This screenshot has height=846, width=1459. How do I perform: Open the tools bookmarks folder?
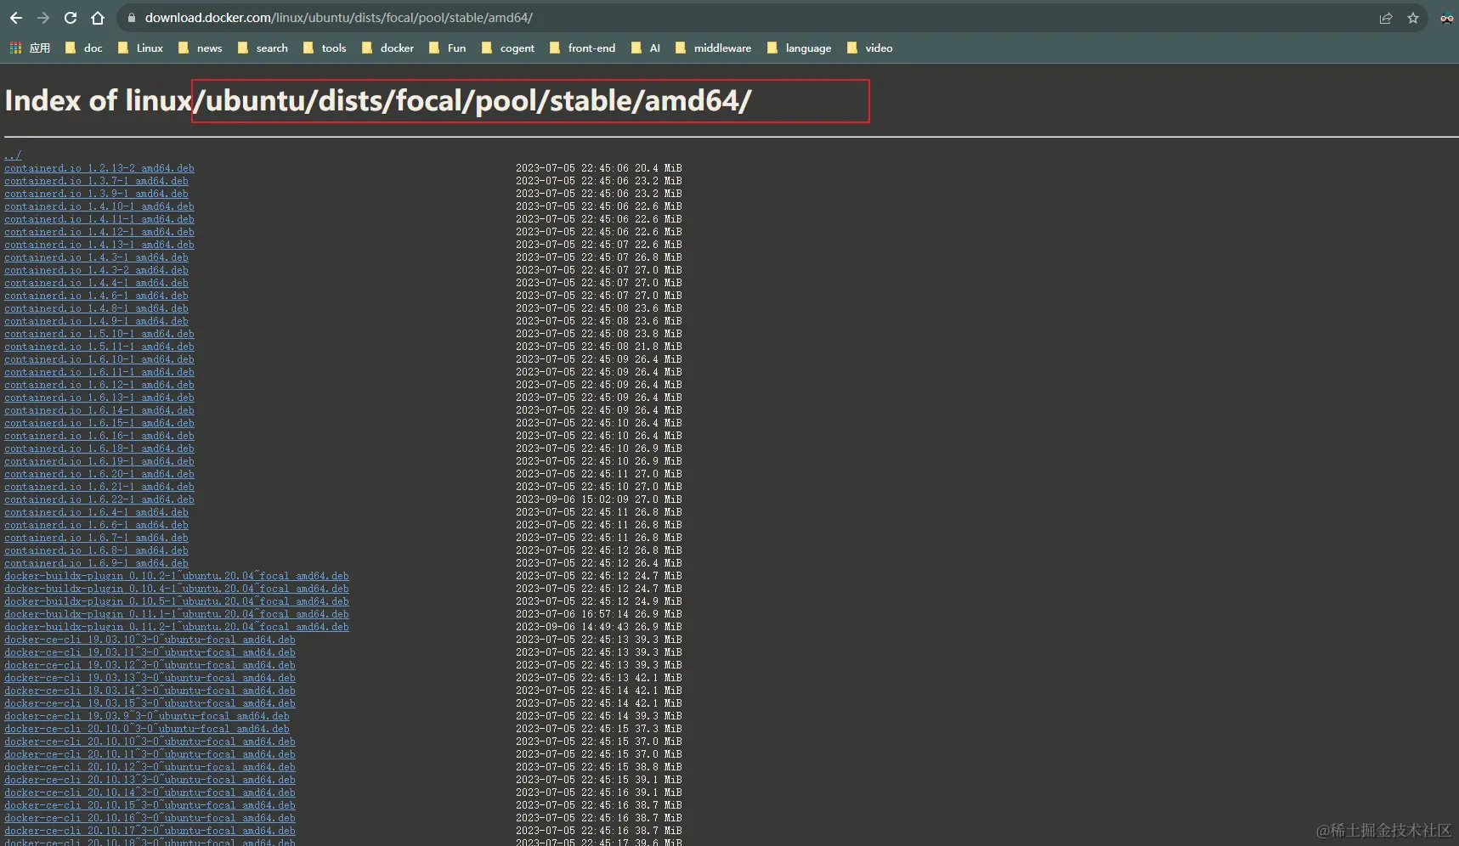pos(325,48)
